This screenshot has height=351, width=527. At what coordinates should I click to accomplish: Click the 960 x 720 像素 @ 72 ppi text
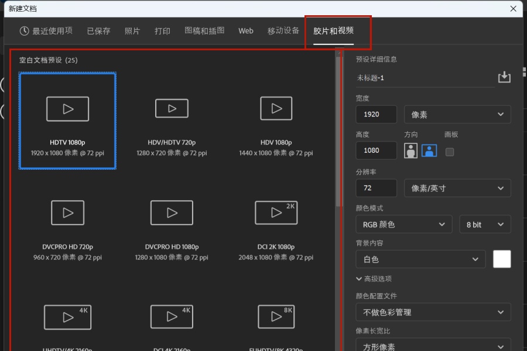click(67, 257)
